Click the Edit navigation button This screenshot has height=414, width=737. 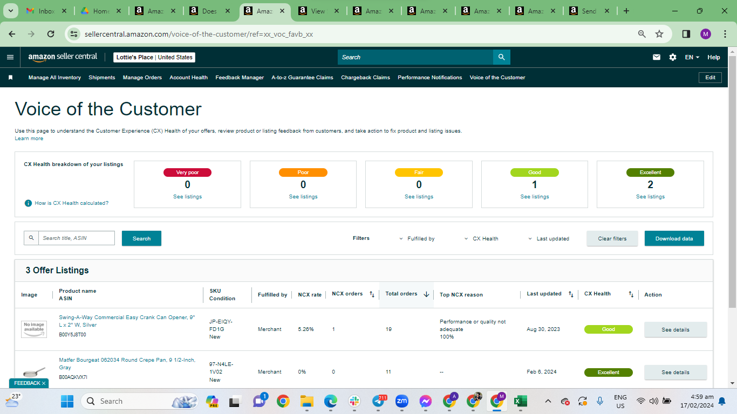(711, 78)
